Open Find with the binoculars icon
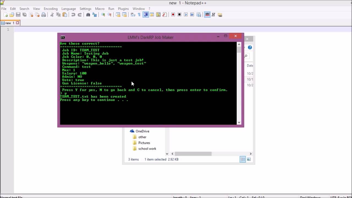Image resolution: width=352 pixels, height=198 pixels. point(88,15)
